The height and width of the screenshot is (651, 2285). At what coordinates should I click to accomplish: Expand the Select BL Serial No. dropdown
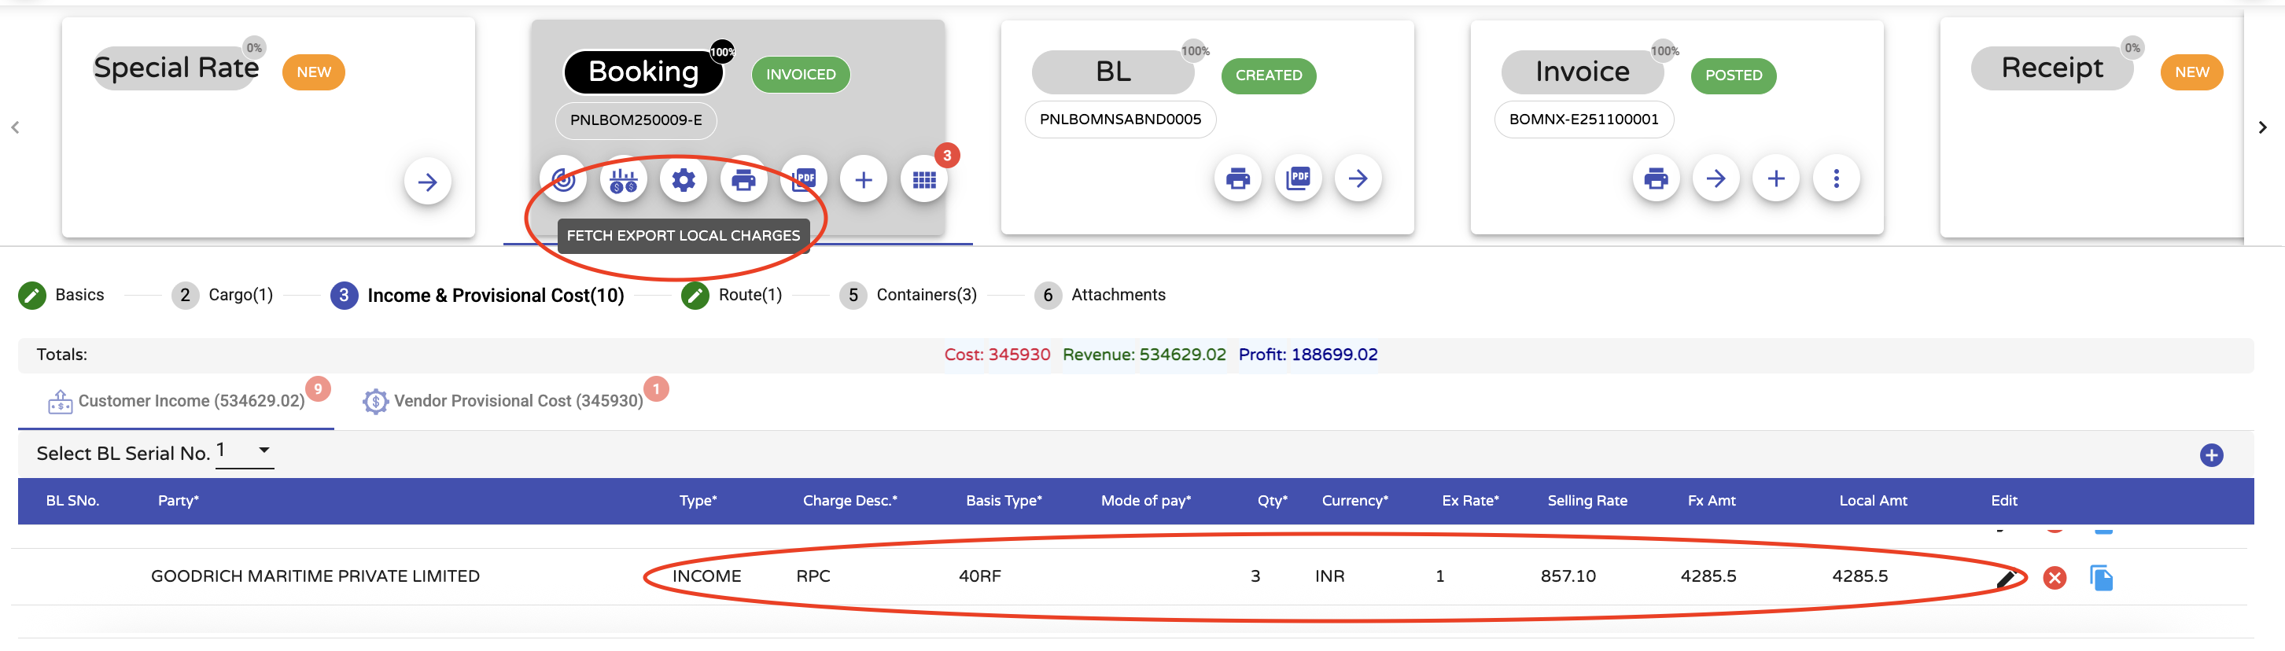tap(264, 451)
